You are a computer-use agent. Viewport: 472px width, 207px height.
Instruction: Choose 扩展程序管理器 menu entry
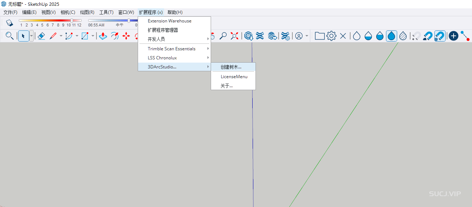coord(174,30)
